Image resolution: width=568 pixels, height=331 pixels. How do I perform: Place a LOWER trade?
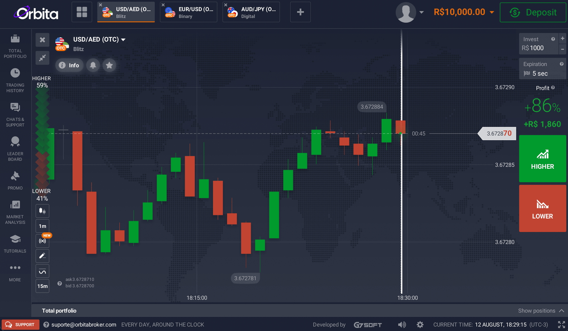[542, 208]
